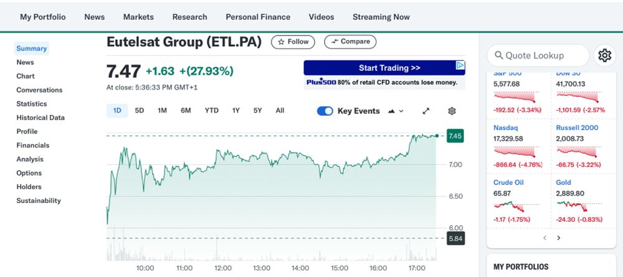This screenshot has height=277, width=623.
Task: Open the chart settings gear icon
Action: pos(452,111)
